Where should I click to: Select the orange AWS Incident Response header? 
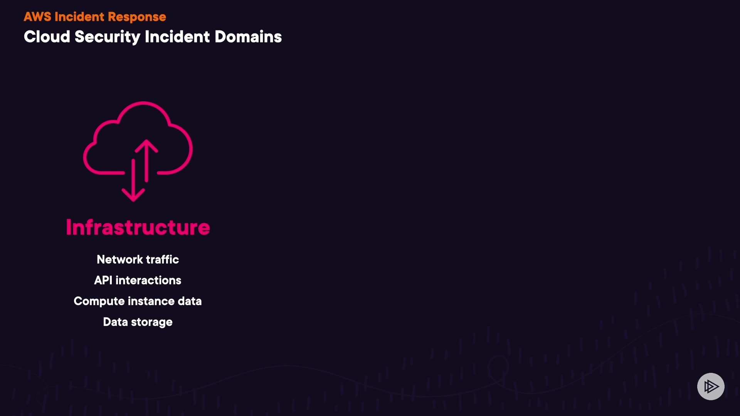[95, 17]
